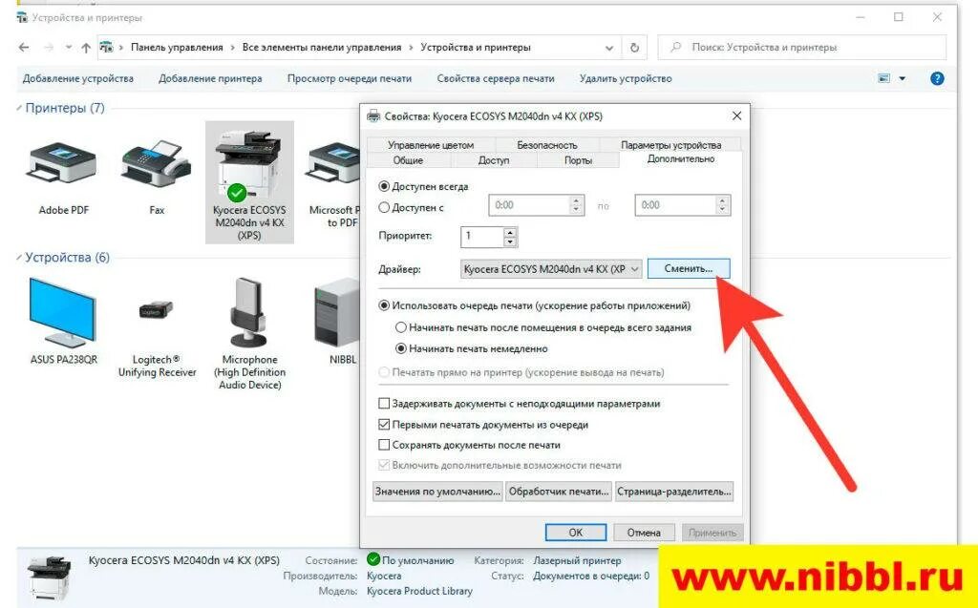
Task: Open the help question mark icon
Action: tap(937, 78)
